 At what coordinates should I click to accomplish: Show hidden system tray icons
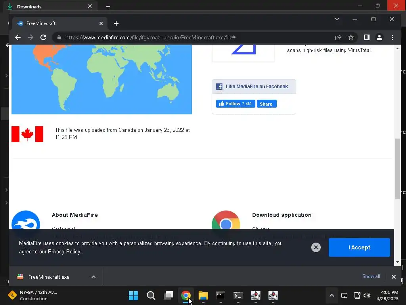[332, 295]
